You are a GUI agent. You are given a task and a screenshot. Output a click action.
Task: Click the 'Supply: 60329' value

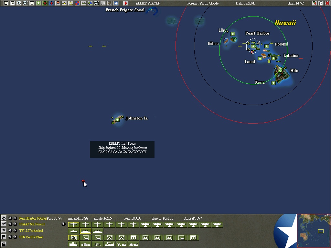point(103,218)
